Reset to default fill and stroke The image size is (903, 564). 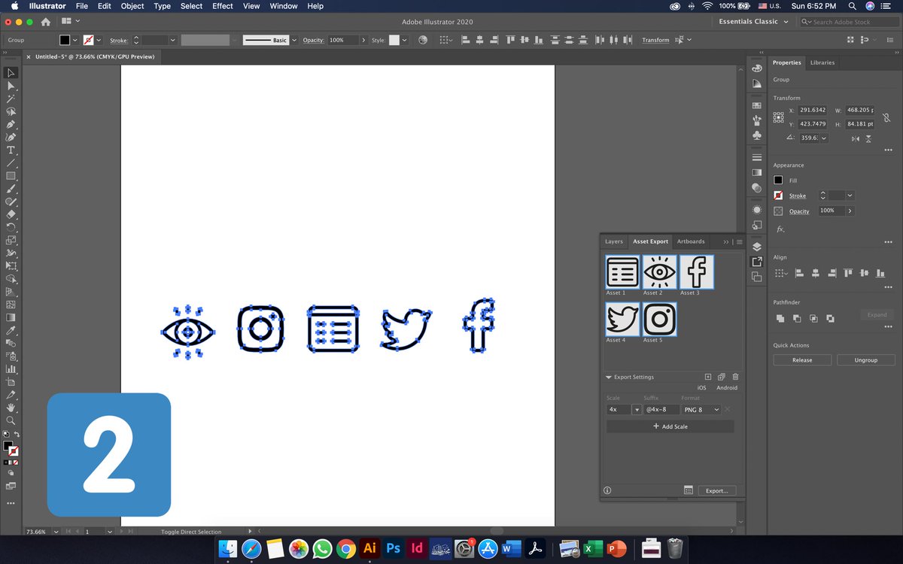coord(6,434)
